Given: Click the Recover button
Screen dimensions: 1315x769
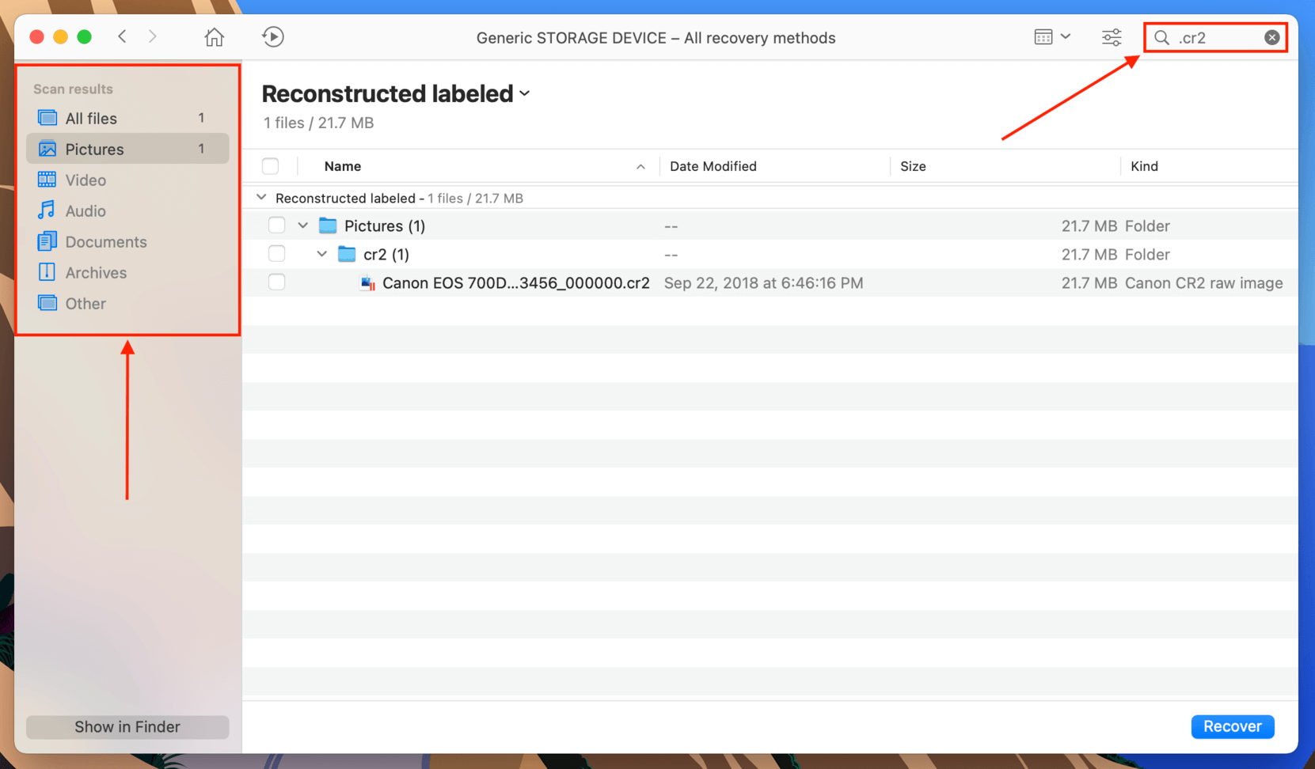Looking at the screenshot, I should point(1232,726).
